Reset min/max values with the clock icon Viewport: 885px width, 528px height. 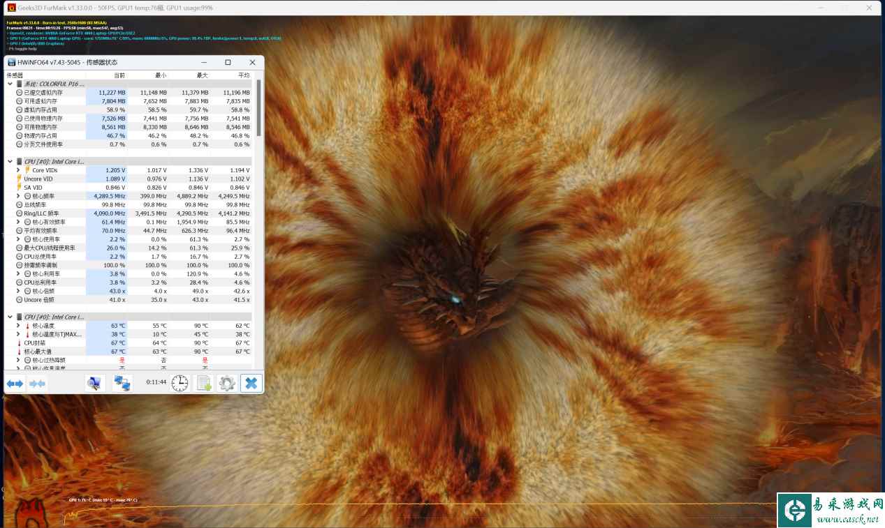click(x=180, y=382)
